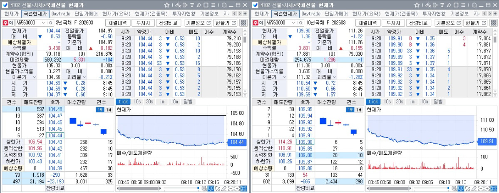The height and width of the screenshot is (193, 499).
Task: Click search magnifier beside A6563000 code
Action: [50, 23]
